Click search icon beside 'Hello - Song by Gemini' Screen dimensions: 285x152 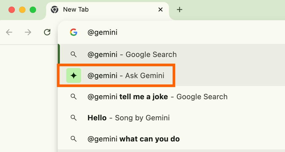pyautogui.click(x=74, y=118)
